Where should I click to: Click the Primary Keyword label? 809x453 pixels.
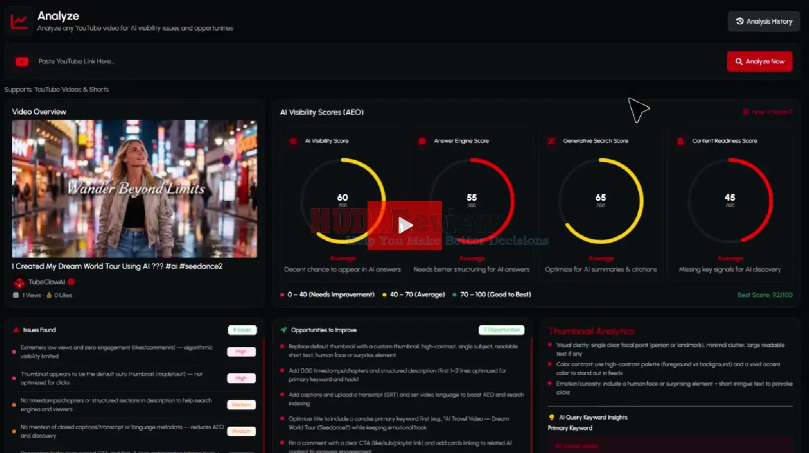click(570, 428)
